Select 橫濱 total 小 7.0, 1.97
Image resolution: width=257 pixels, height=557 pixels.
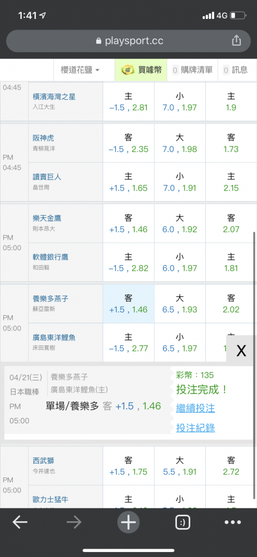pos(180,101)
